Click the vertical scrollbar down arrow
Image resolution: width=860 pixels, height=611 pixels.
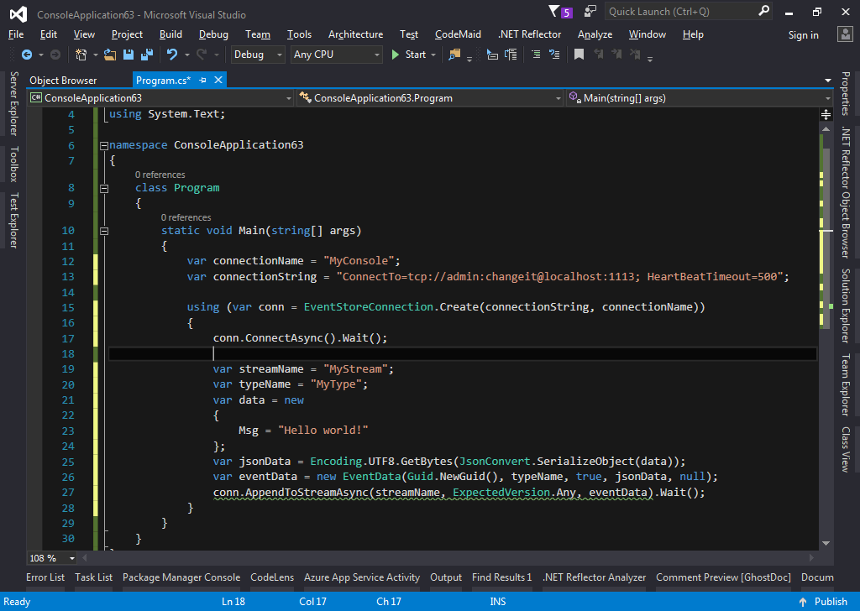826,543
